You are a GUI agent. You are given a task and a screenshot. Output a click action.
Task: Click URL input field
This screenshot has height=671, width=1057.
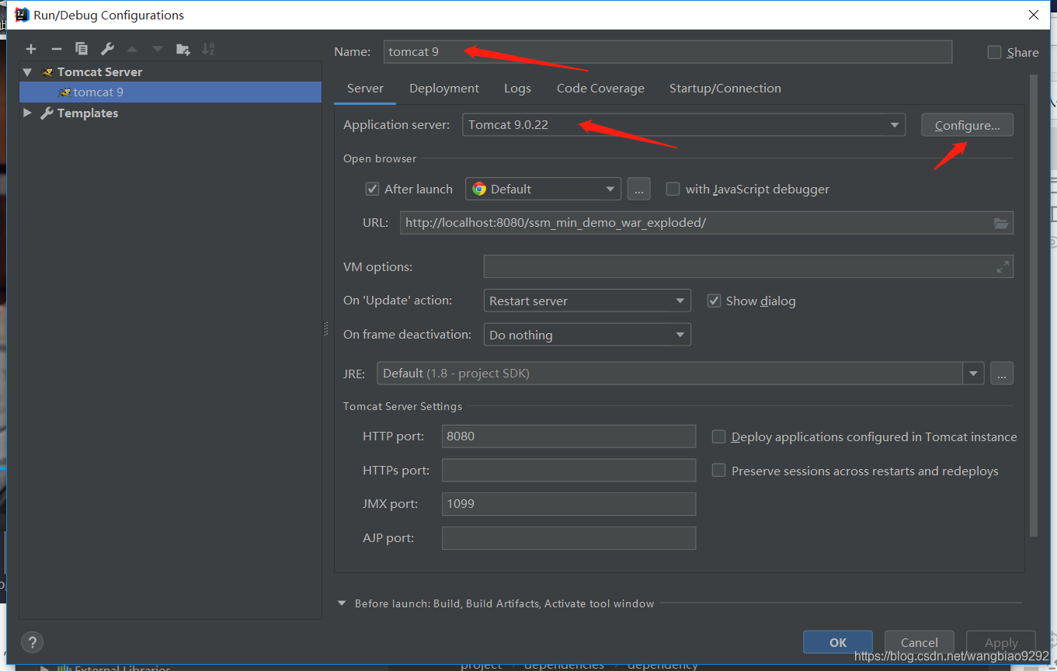coord(707,223)
